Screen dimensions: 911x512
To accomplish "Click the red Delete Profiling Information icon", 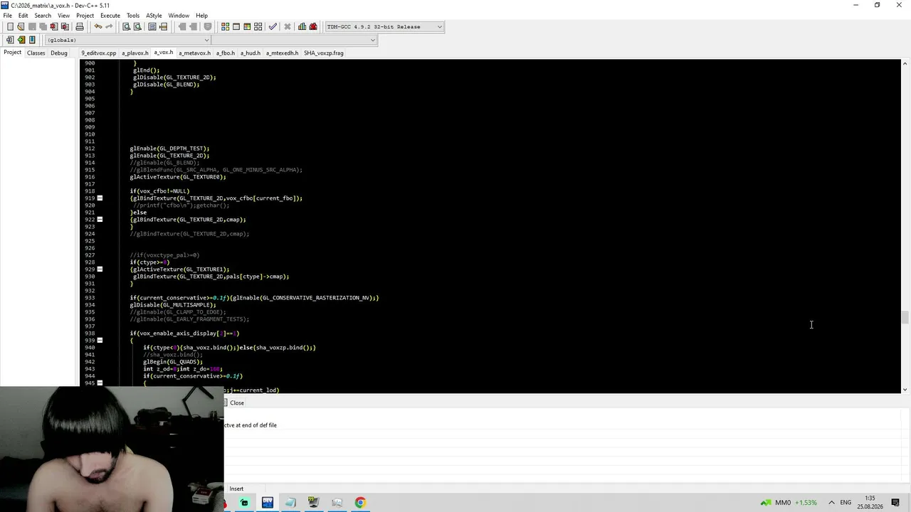I will pyautogui.click(x=313, y=26).
